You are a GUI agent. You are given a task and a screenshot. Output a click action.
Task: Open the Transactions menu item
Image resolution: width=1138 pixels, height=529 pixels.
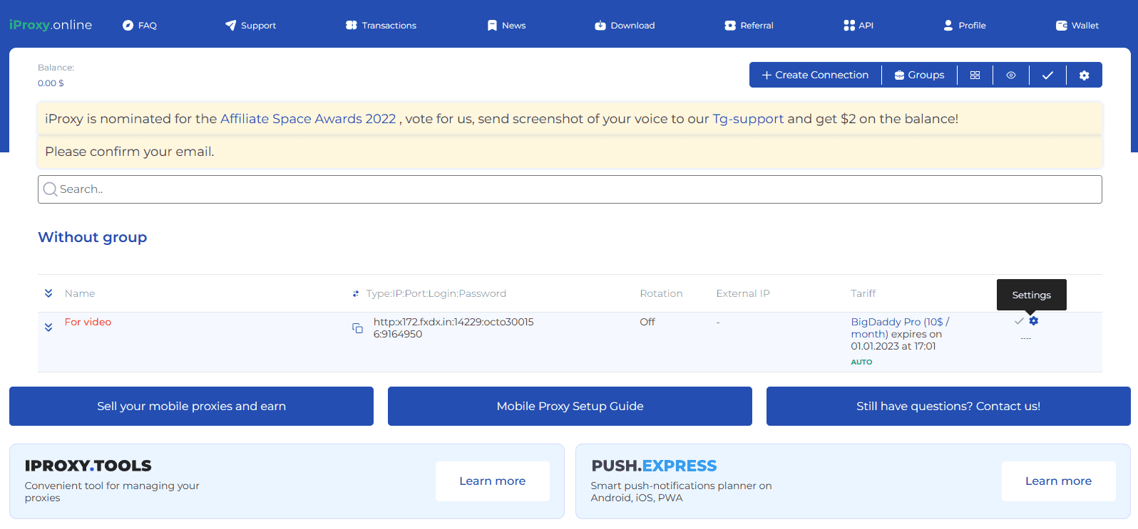[x=381, y=25]
